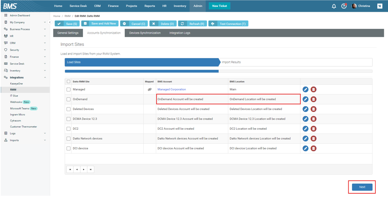The height and width of the screenshot is (198, 388).
Task: Toggle the select-all header checkbox
Action: point(69,82)
